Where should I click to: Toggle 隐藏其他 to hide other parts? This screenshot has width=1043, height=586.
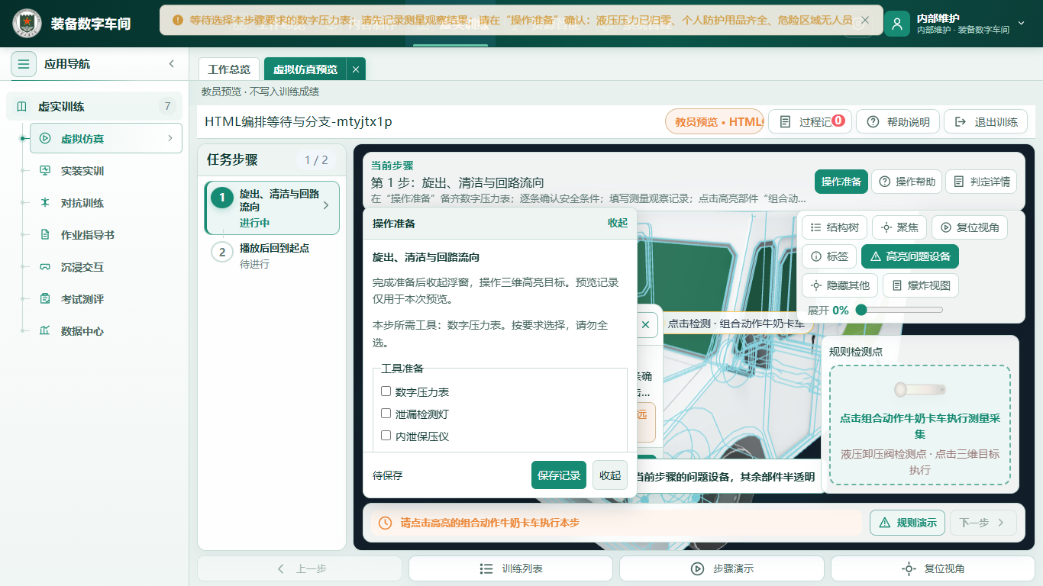click(x=840, y=285)
